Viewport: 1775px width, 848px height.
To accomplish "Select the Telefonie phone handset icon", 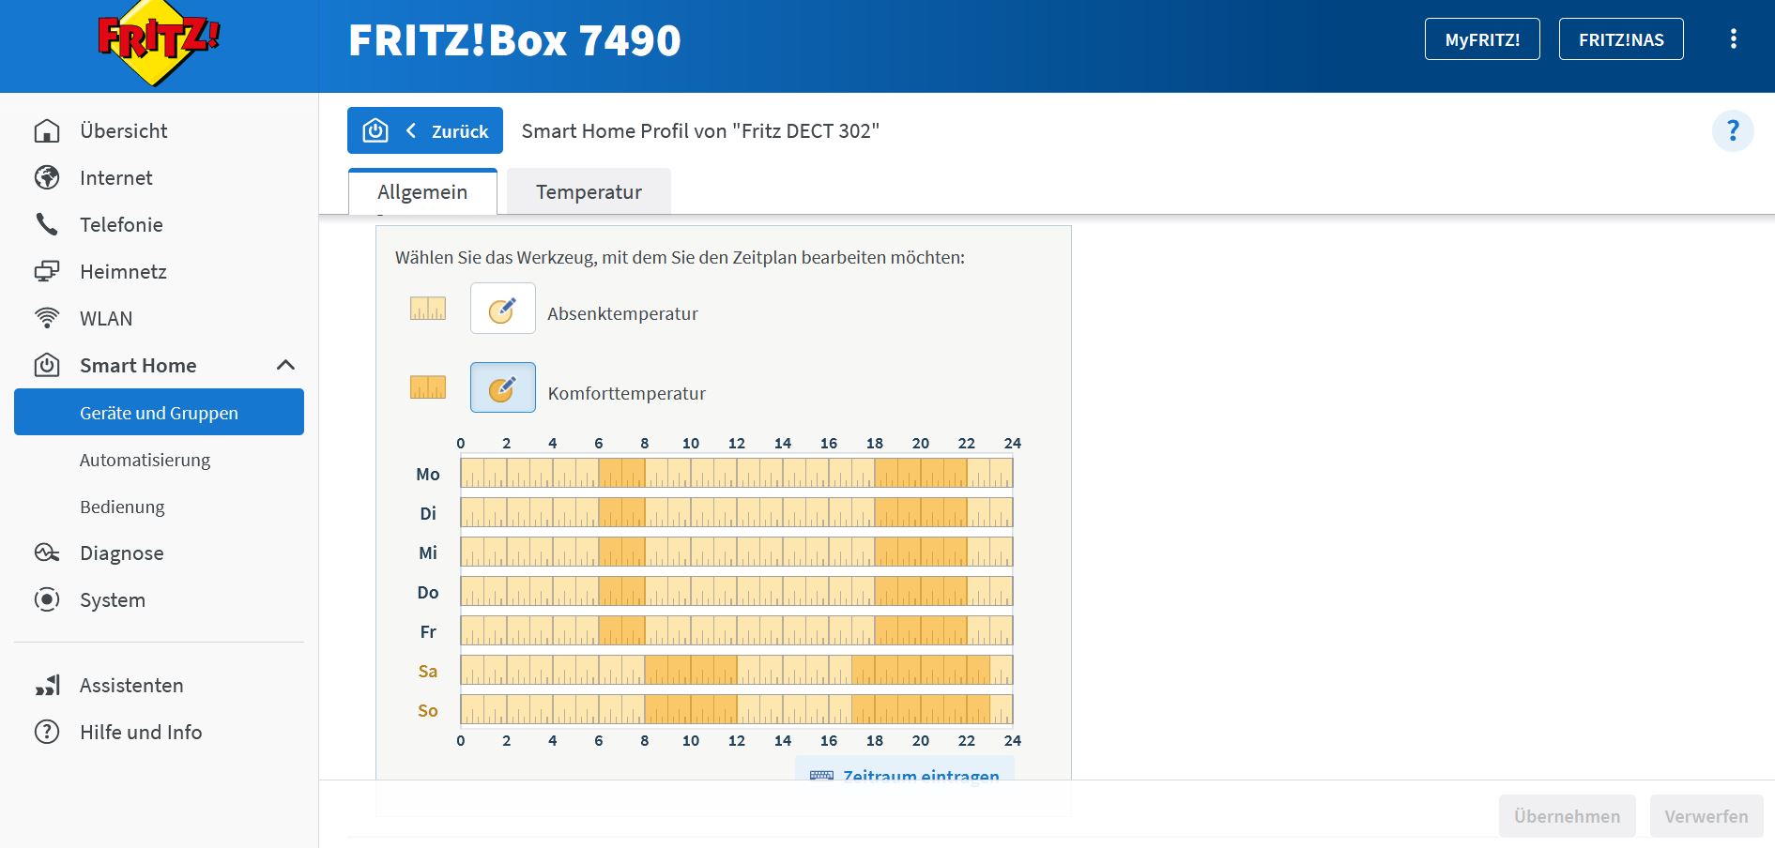I will coord(47,224).
